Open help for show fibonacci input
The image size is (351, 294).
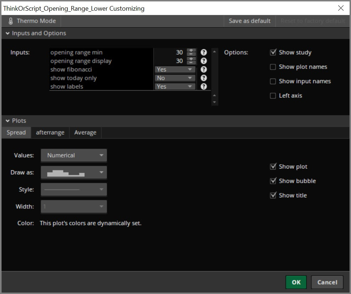pos(204,69)
